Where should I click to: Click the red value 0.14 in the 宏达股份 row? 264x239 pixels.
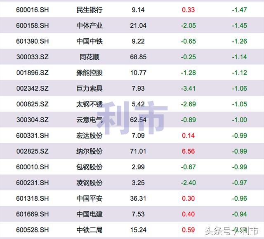189,136
